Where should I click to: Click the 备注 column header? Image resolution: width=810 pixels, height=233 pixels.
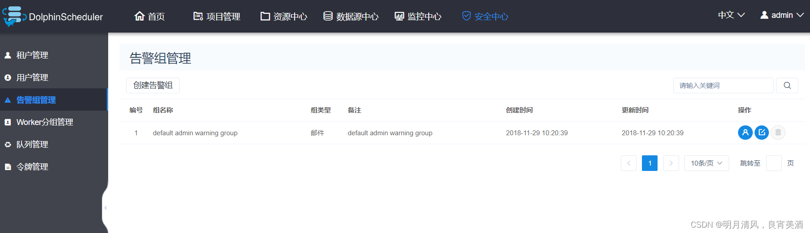(354, 110)
